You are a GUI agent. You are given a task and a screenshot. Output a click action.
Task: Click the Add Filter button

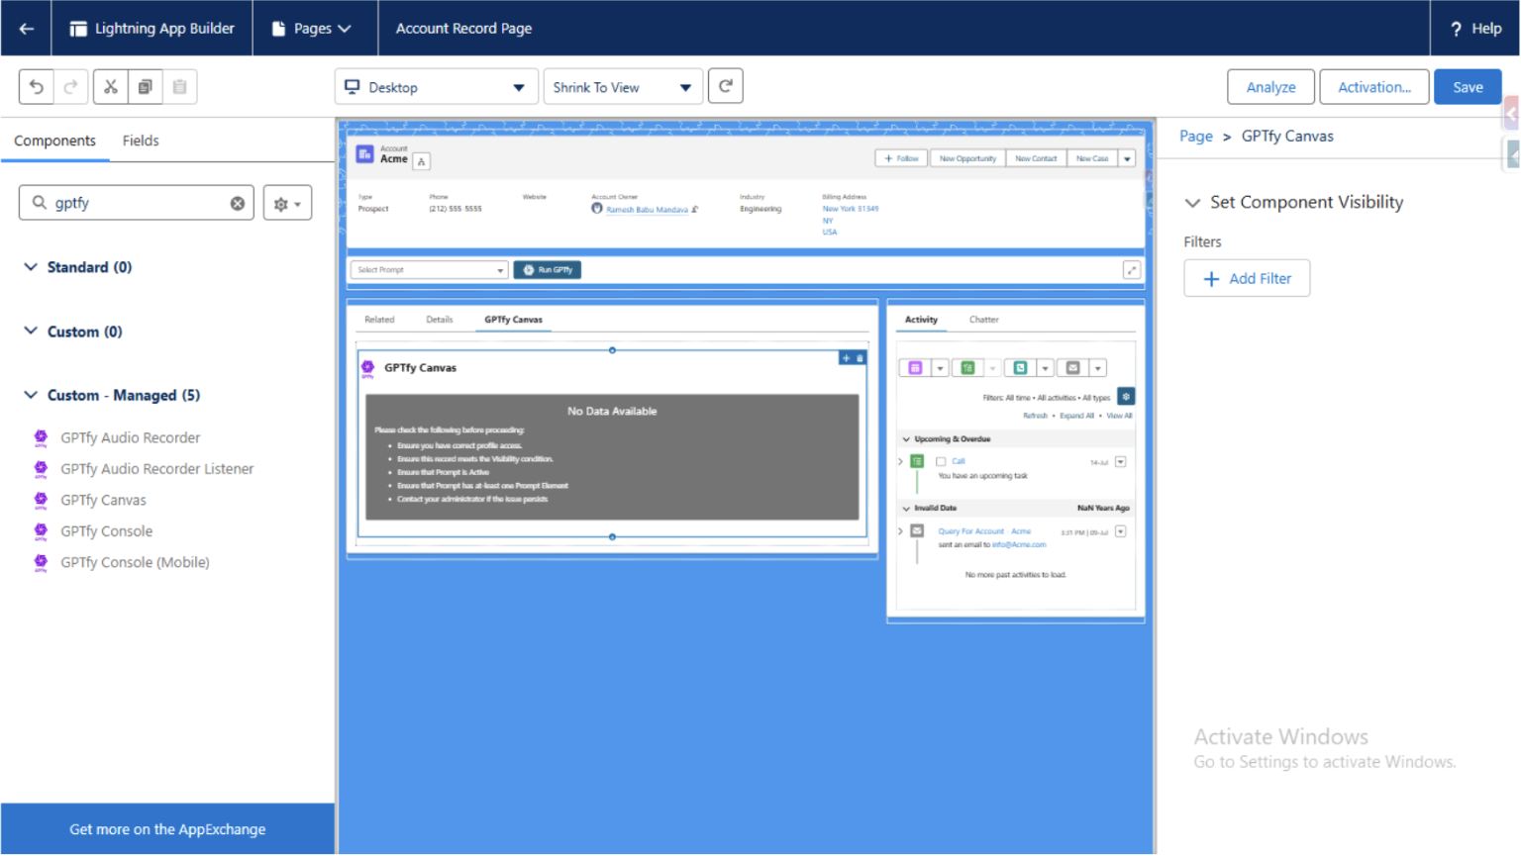(1247, 279)
